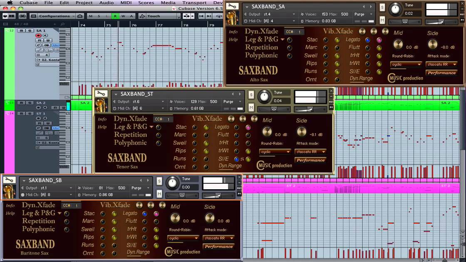This screenshot has height=262, width=466.
Task: Toggle global Mute M button in toolbar
Action: (x=91, y=16)
